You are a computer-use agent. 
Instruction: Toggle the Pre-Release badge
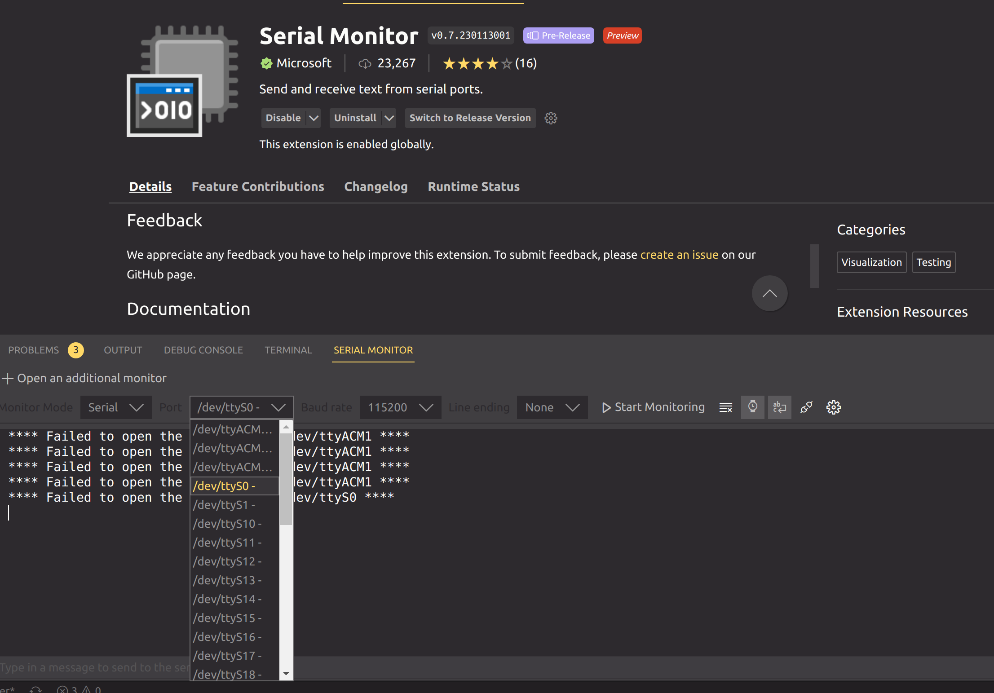pyautogui.click(x=558, y=35)
